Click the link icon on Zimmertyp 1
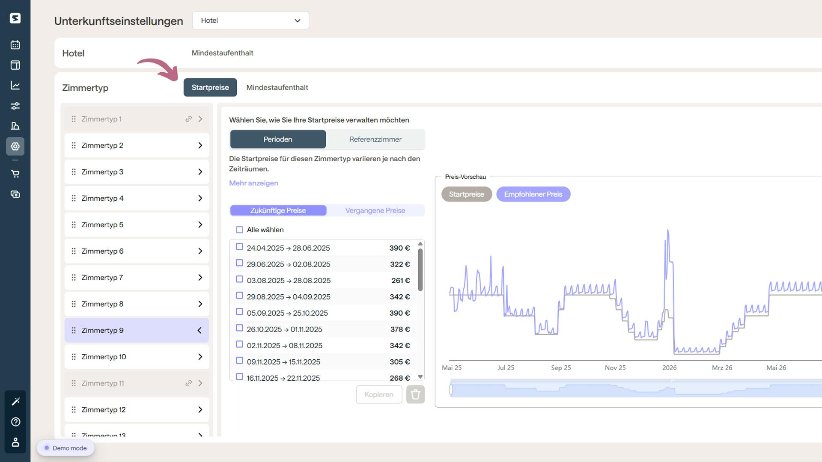 pos(188,119)
